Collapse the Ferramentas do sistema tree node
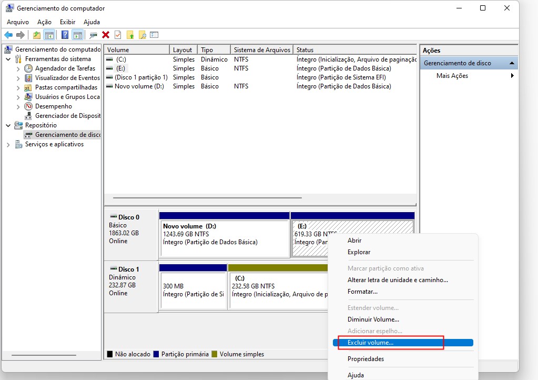 (x=8, y=59)
